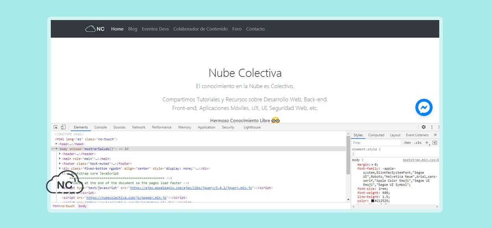Show more Styles tabs with chevron

tap(435, 135)
